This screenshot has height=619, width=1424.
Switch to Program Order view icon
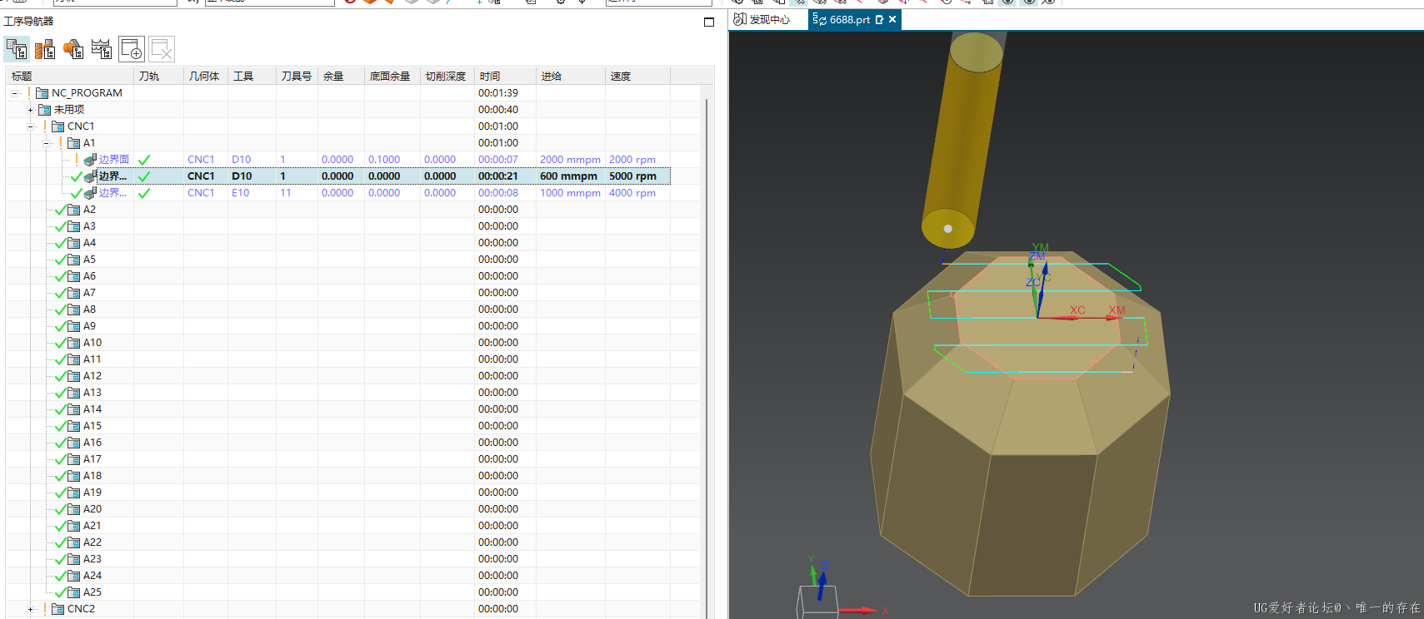(x=17, y=49)
